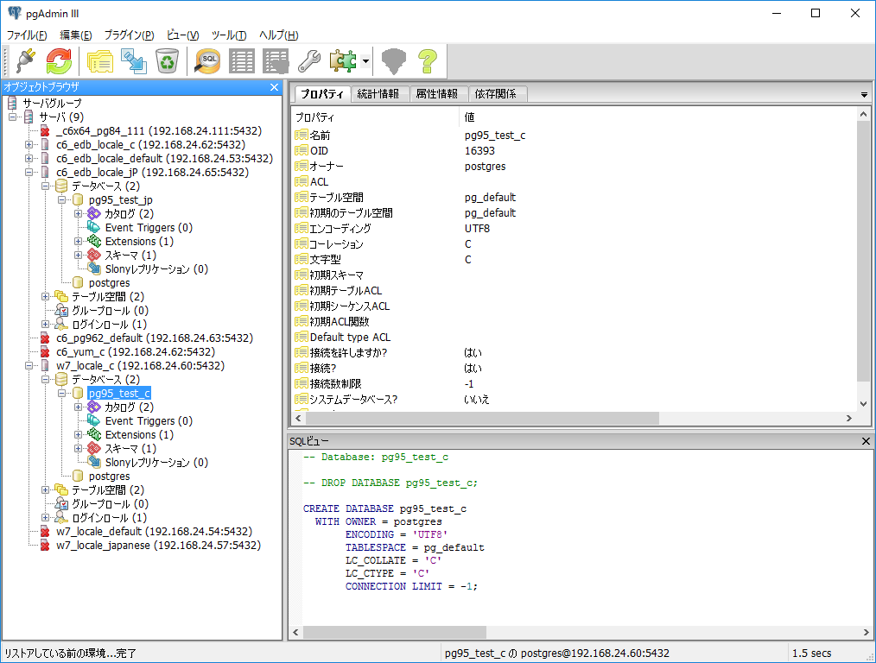Click the yellow question mark help icon
This screenshot has height=663, width=876.
(427, 60)
